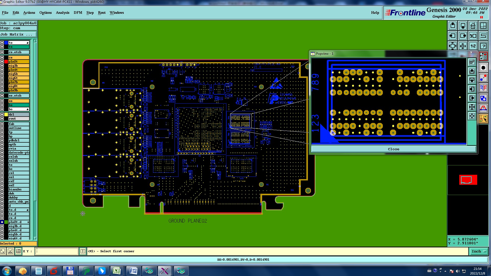
Task: Click the Close button in Popview
Action: pos(393,149)
